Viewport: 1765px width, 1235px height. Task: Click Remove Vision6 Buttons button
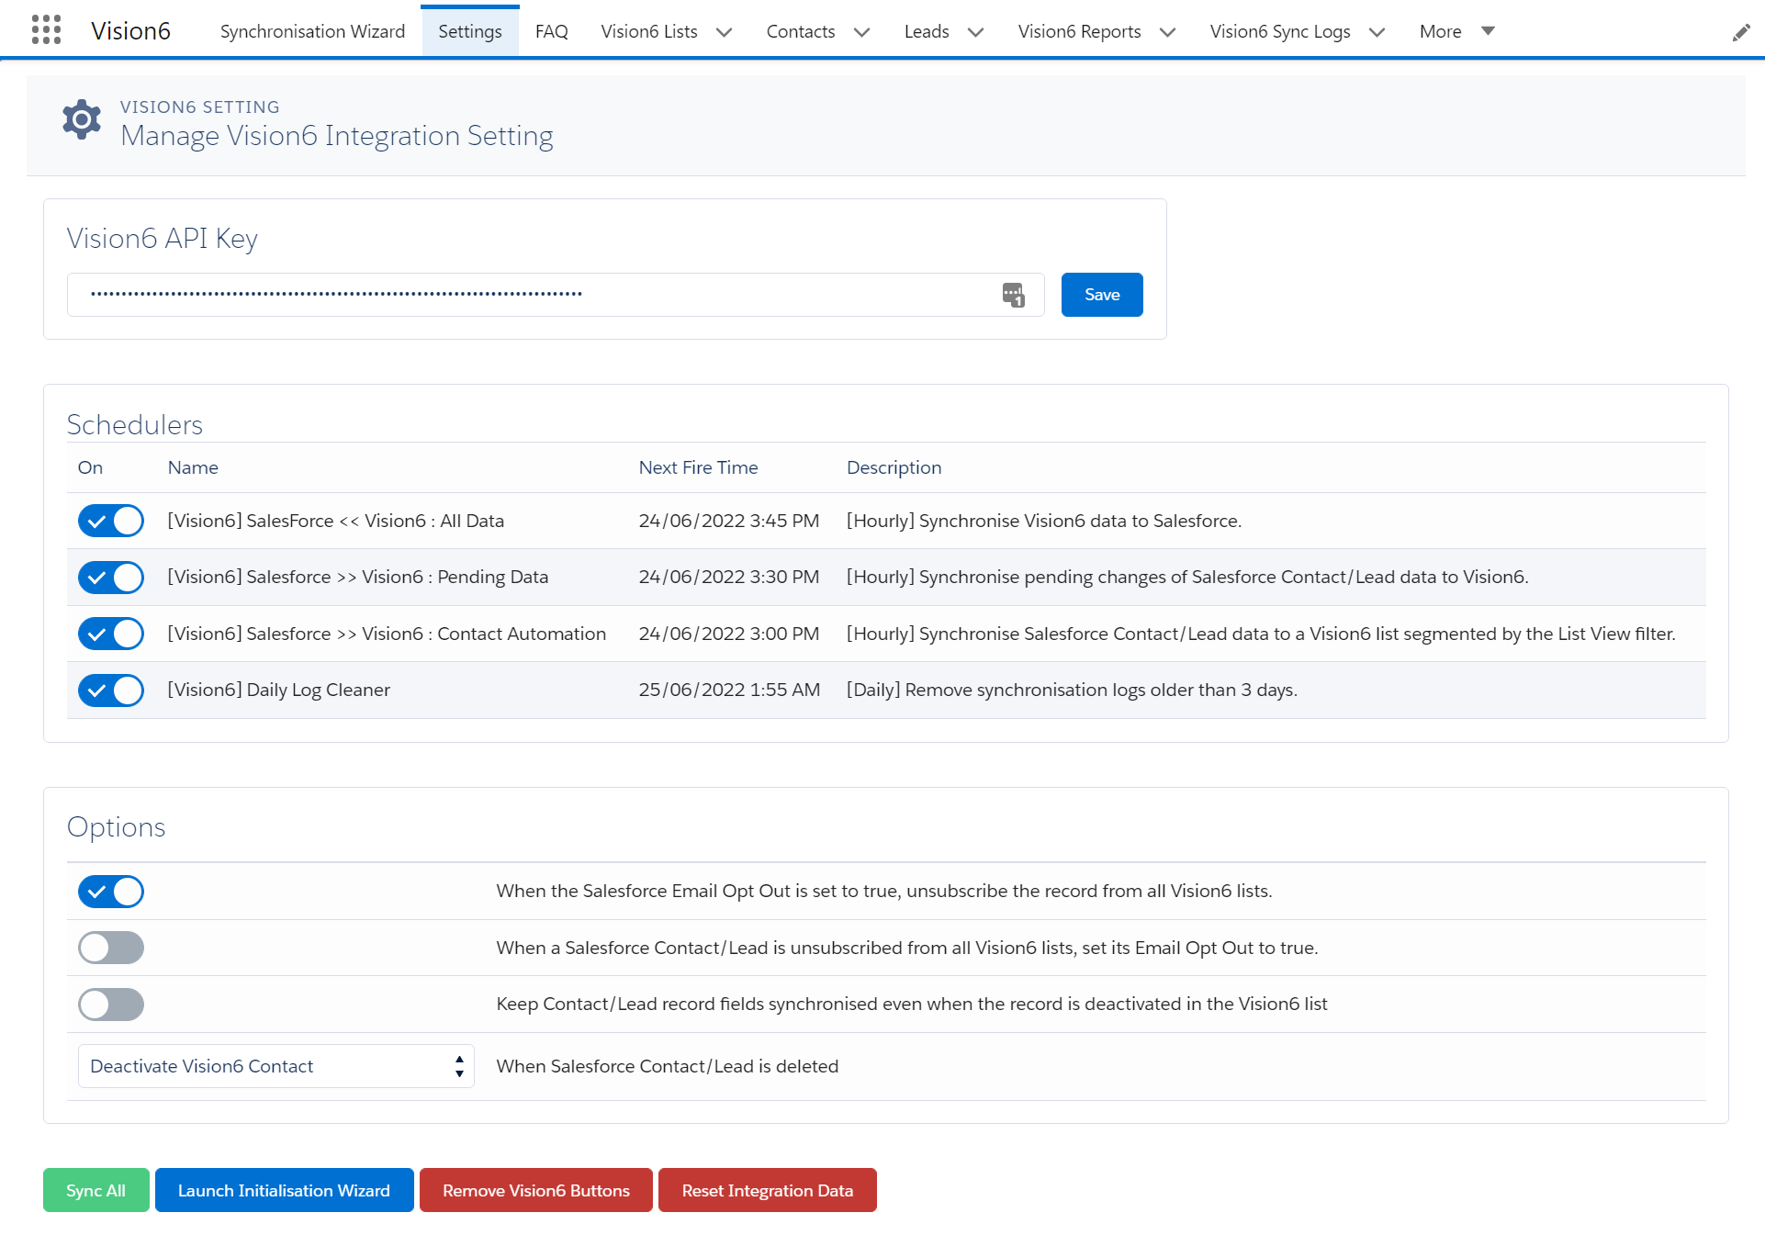click(536, 1190)
